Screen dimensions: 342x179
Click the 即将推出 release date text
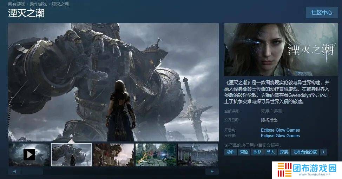(269, 120)
